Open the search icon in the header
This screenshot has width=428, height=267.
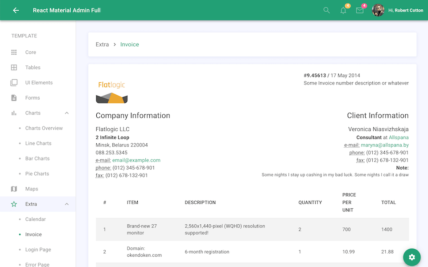[326, 10]
